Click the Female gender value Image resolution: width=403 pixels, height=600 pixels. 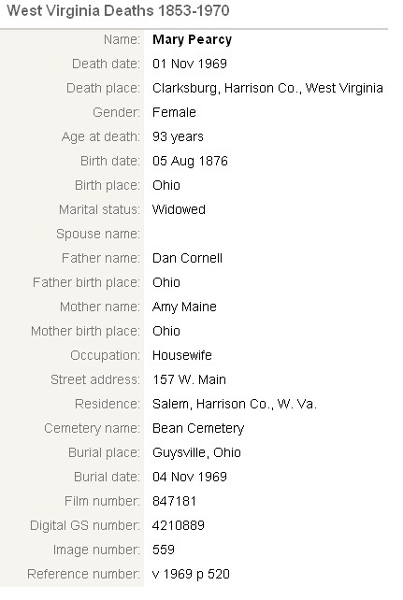tap(174, 112)
